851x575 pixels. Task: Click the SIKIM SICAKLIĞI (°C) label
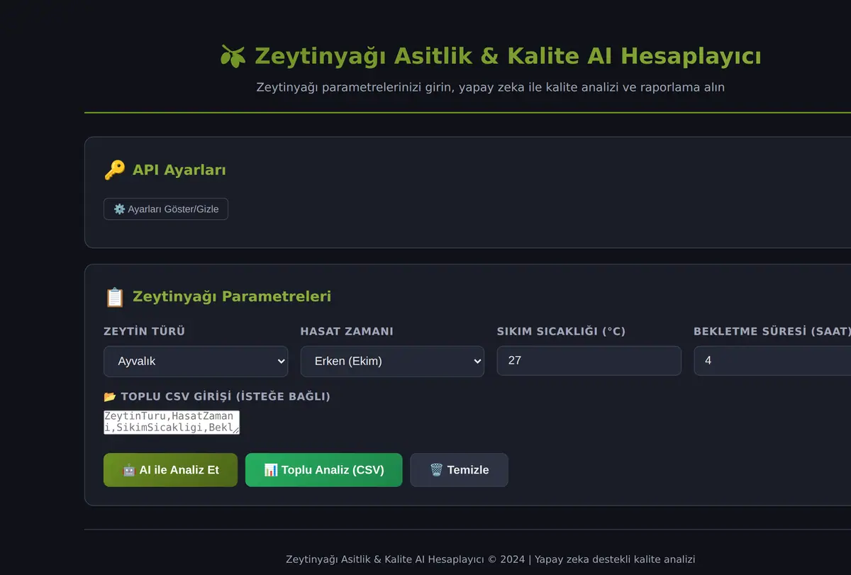tap(562, 331)
